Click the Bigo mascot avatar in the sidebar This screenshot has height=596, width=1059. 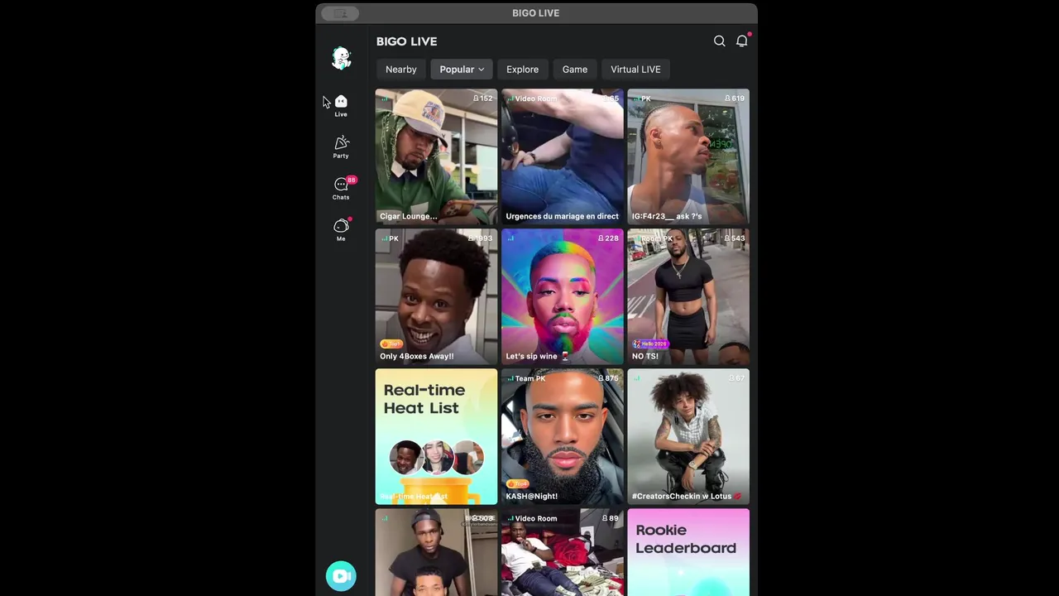click(341, 58)
